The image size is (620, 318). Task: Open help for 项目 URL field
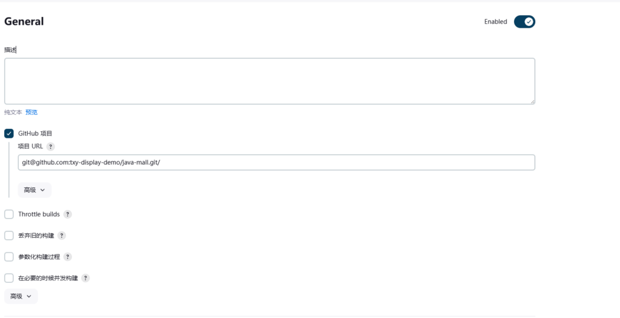50,146
